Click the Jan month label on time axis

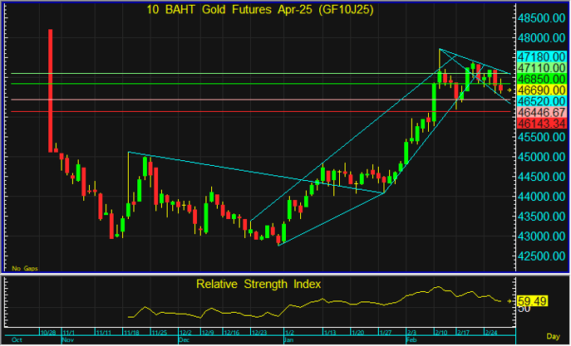(288, 340)
